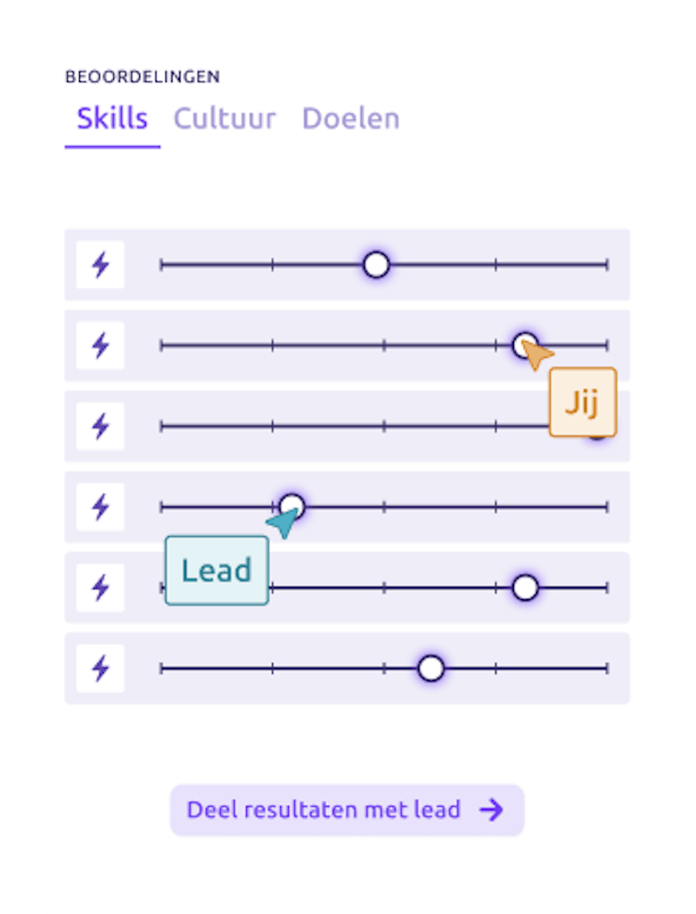
Task: Switch to the Doelen tab
Action: 351,118
